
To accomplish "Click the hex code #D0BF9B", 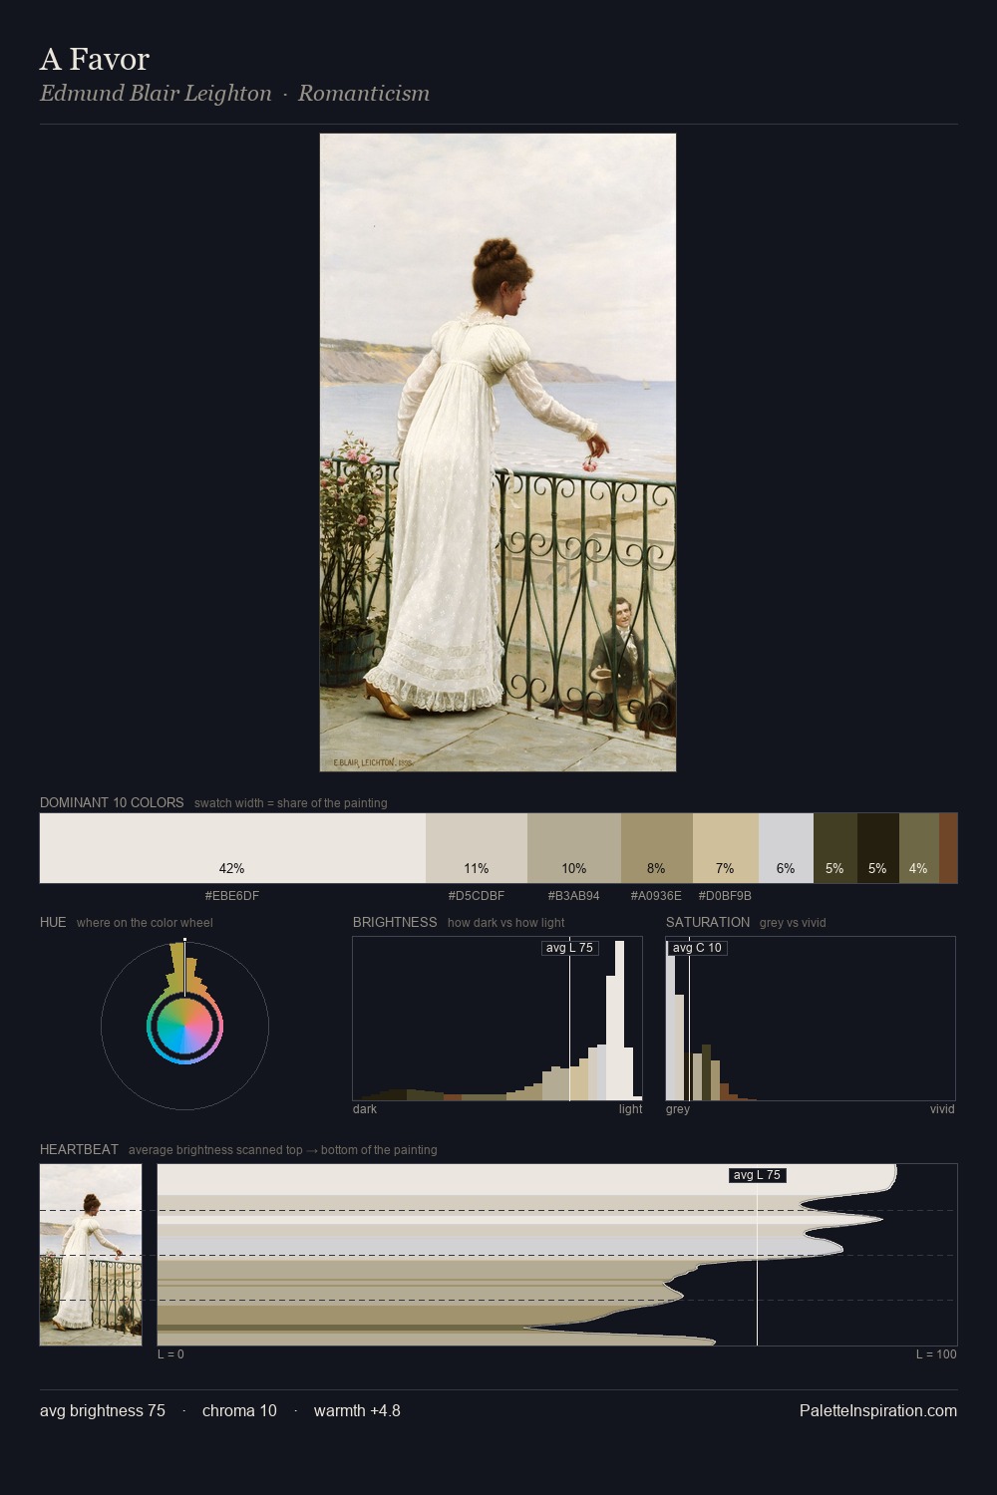I will pos(725,896).
